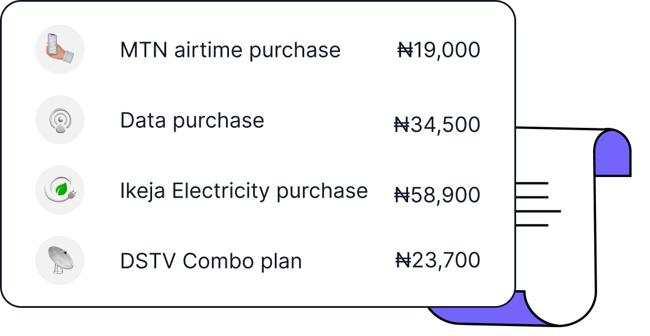The width and height of the screenshot is (650, 336).
Task: Click the ₦19,000 amount
Action: coord(439,50)
